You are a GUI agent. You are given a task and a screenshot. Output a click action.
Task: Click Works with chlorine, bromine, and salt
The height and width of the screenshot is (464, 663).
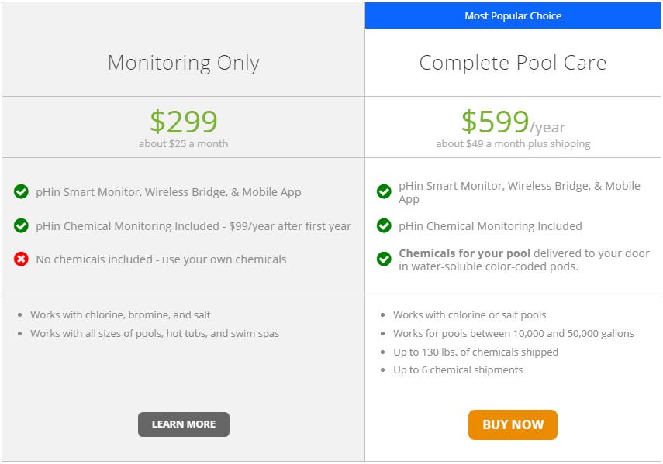point(120,315)
